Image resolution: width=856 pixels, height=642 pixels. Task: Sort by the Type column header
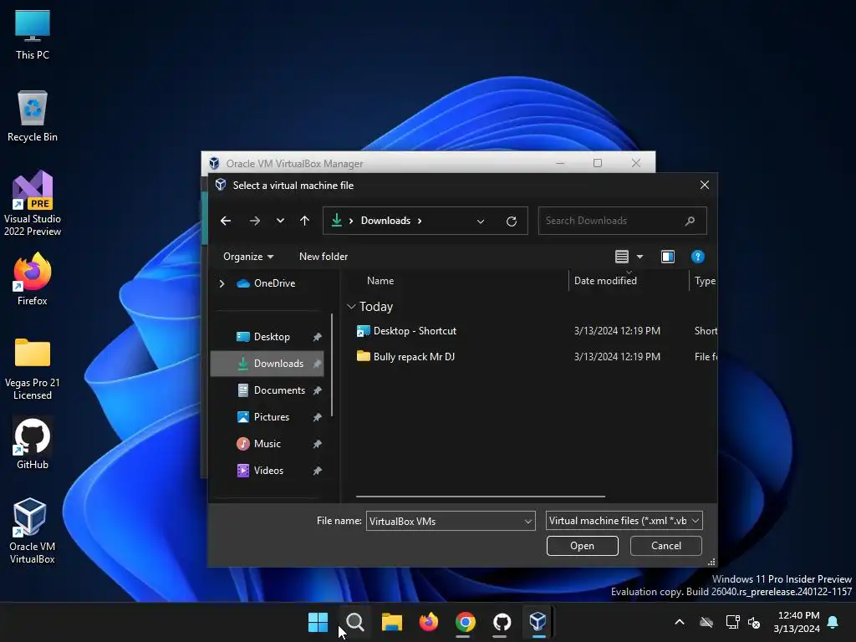(704, 281)
